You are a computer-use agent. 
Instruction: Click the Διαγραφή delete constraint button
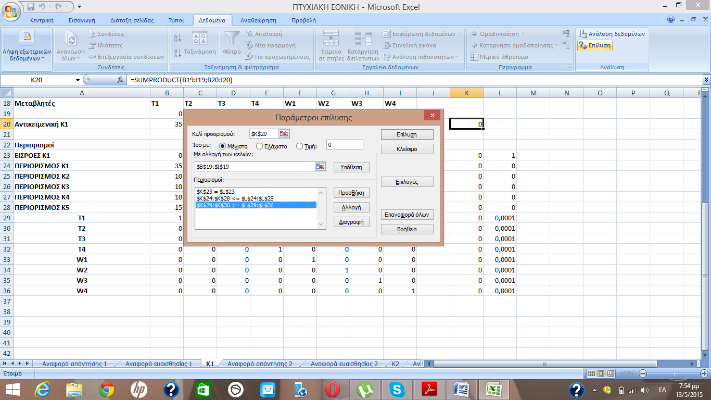[351, 222]
